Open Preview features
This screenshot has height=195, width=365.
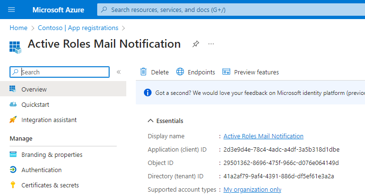(251, 72)
